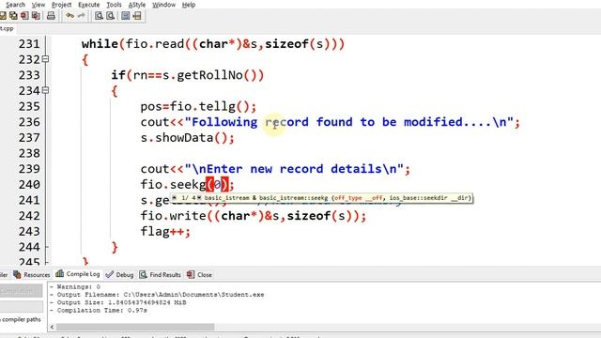Open the Tools menu
The image size is (601, 338).
pyautogui.click(x=114, y=5)
